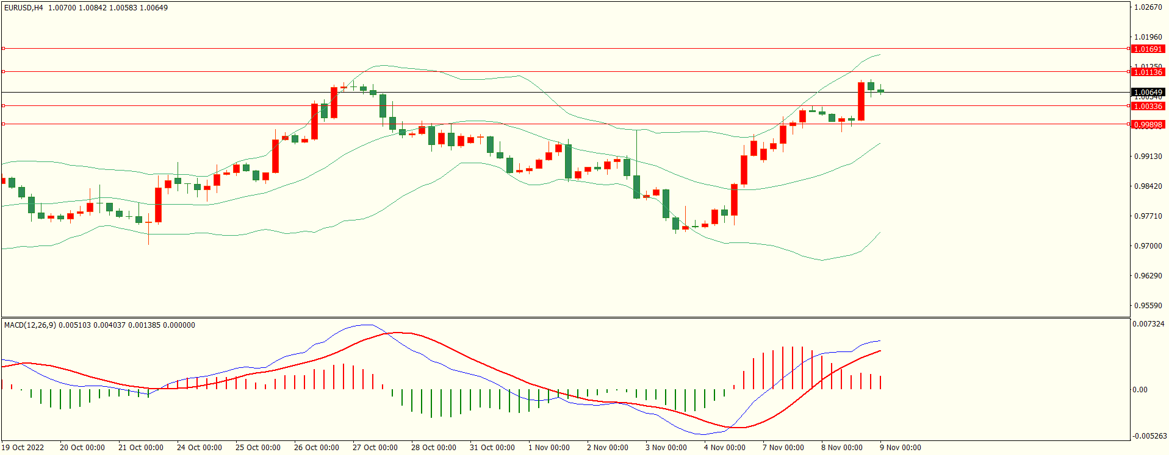Select the 1.00336 red price level label
Viewport: 1169px width, 455px height.
[x=1147, y=106]
